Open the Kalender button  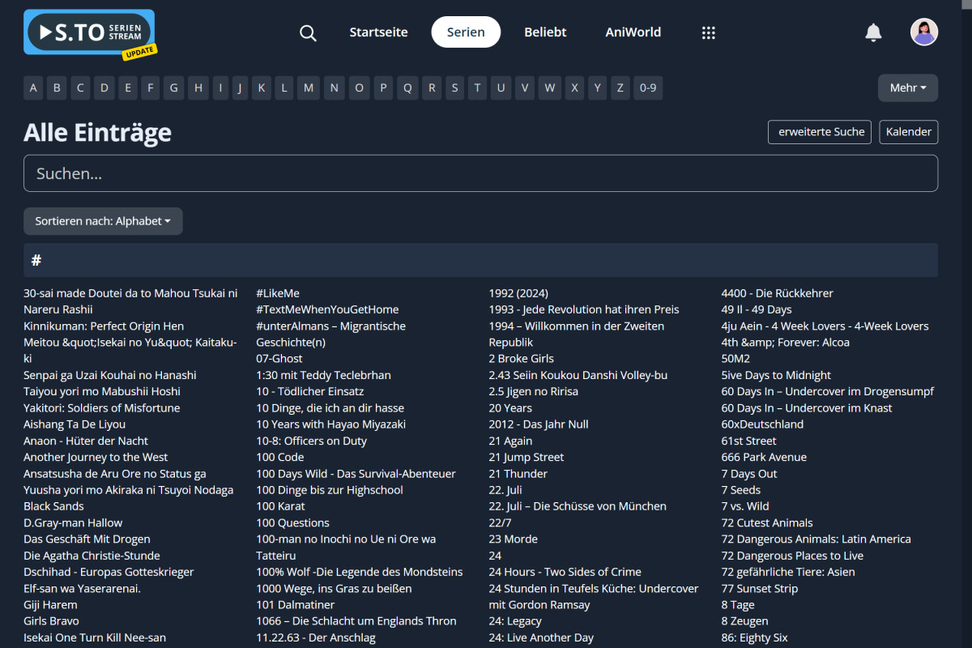click(909, 132)
